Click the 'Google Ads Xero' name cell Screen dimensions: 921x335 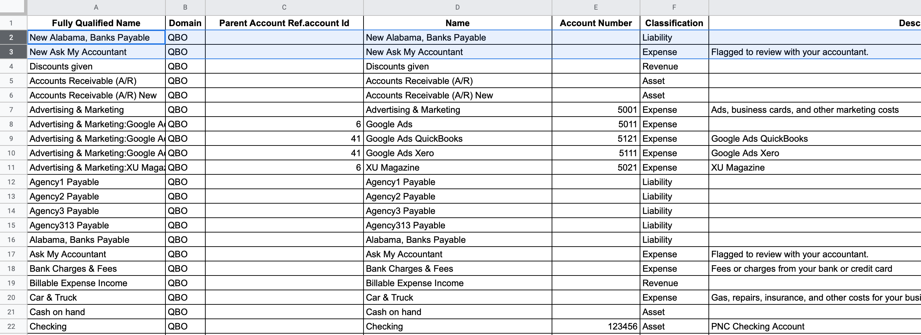coord(457,153)
